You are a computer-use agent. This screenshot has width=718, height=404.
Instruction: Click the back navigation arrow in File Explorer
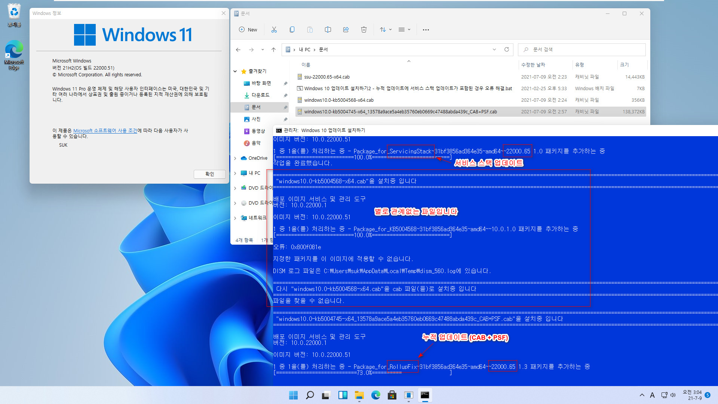(238, 49)
